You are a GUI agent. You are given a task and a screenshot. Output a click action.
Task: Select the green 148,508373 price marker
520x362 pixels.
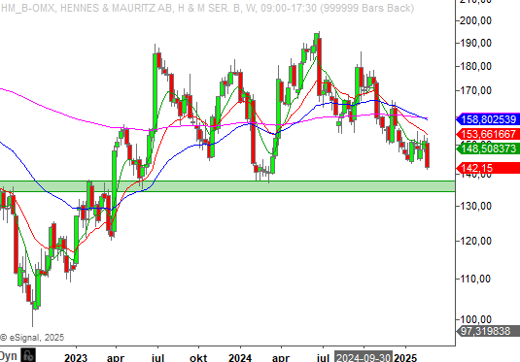pos(488,148)
